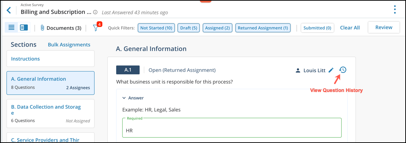
Task: Switch to the list view icon
Action: (x=11, y=28)
